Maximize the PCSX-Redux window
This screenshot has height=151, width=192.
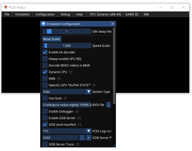[x=172, y=8]
